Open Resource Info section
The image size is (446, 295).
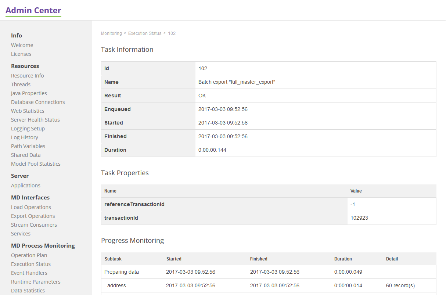(x=28, y=76)
